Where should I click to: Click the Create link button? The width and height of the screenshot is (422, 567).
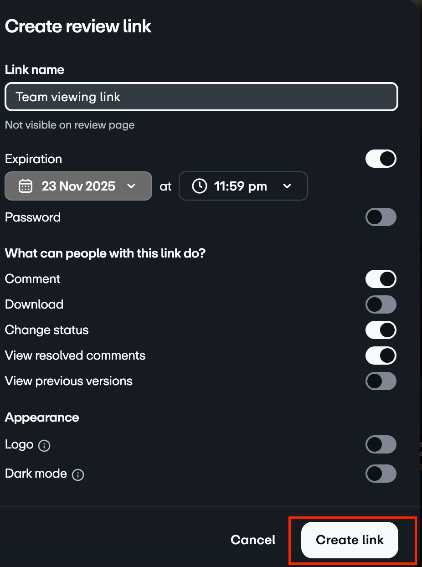click(350, 540)
